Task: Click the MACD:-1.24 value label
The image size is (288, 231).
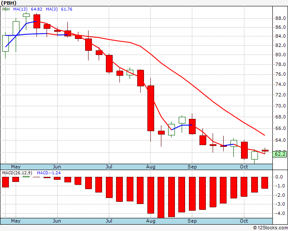Action: (x=49, y=173)
